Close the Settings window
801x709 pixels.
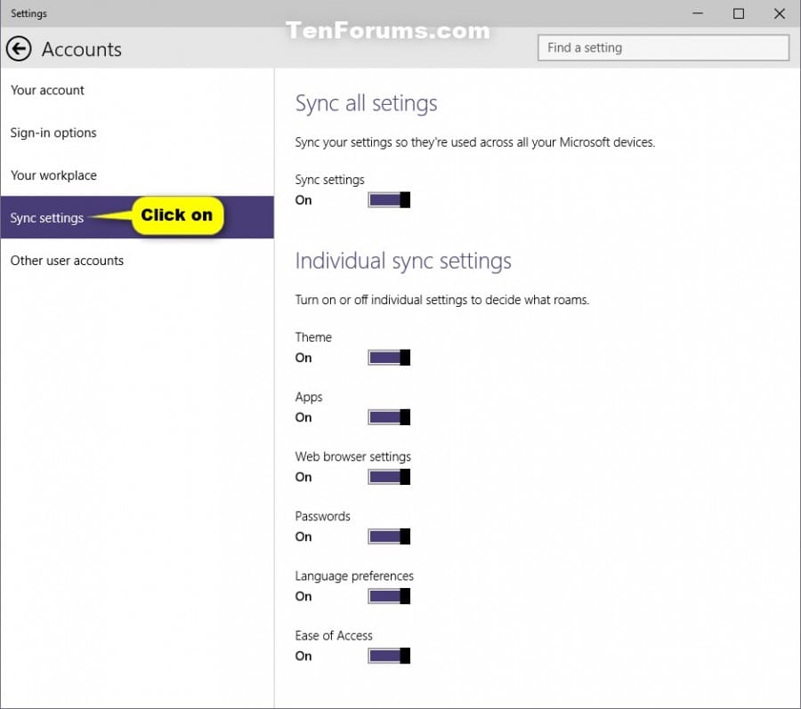780,13
